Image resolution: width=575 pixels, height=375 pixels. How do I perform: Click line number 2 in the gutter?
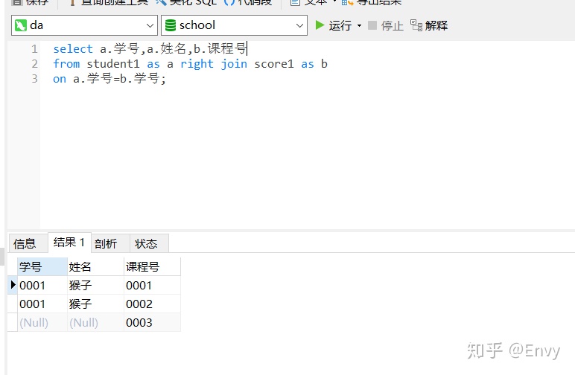[x=34, y=64]
